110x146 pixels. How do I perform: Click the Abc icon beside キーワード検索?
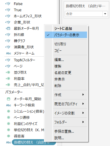[9, 105]
